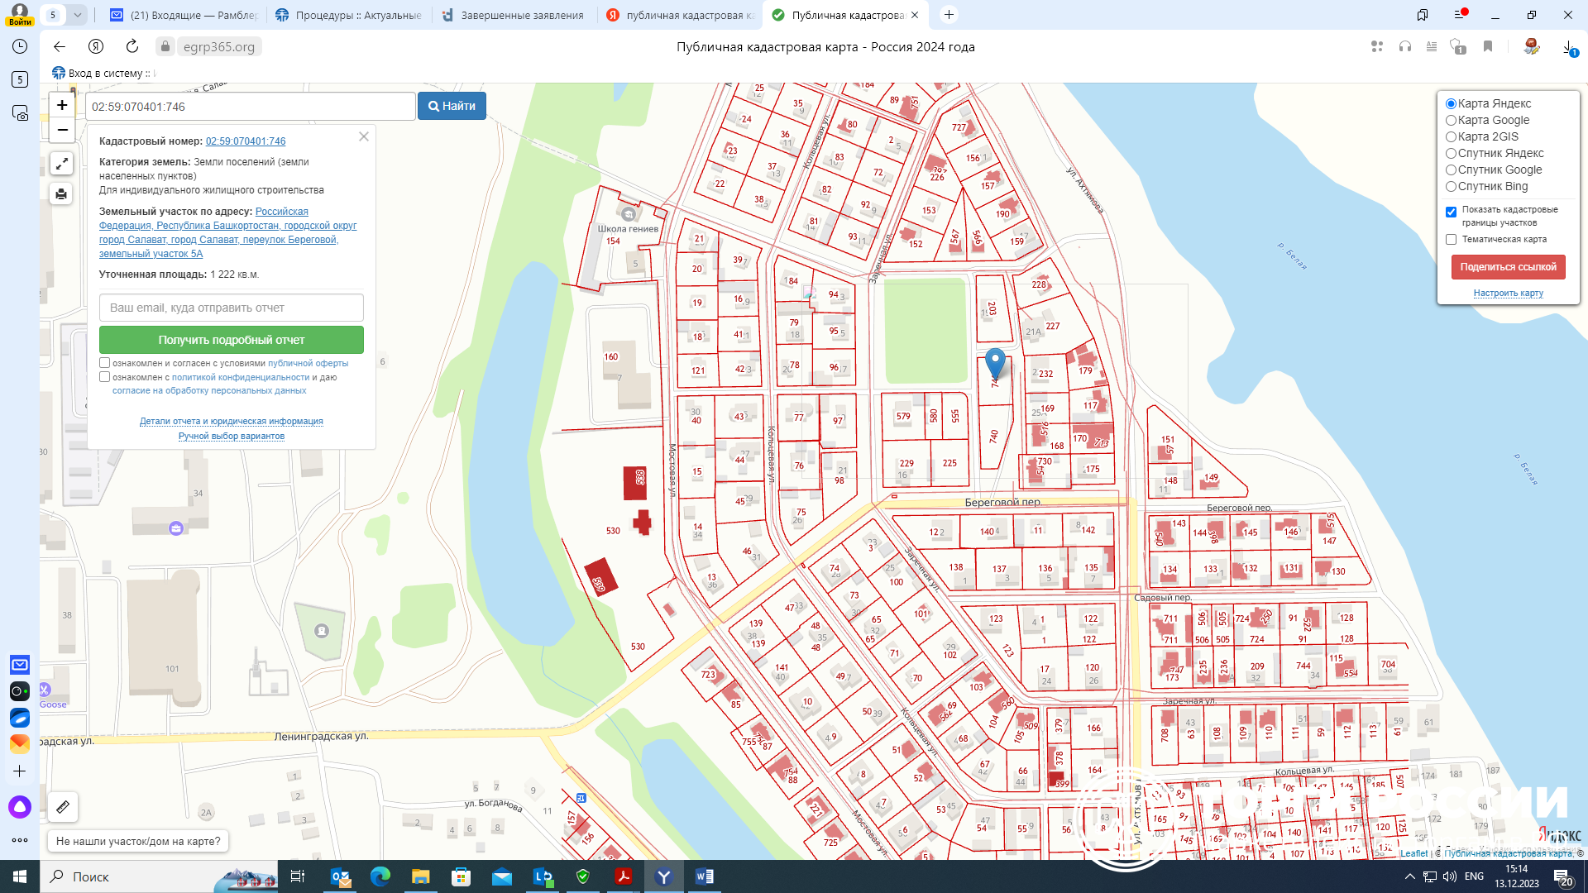This screenshot has width=1588, height=893.
Task: Uncheck Показать кадастровые границы участков checkbox
Action: click(1451, 212)
